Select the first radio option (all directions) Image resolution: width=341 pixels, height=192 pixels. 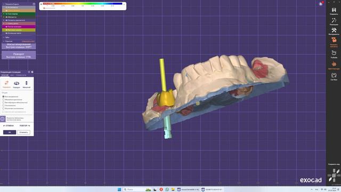click(x=3, y=97)
